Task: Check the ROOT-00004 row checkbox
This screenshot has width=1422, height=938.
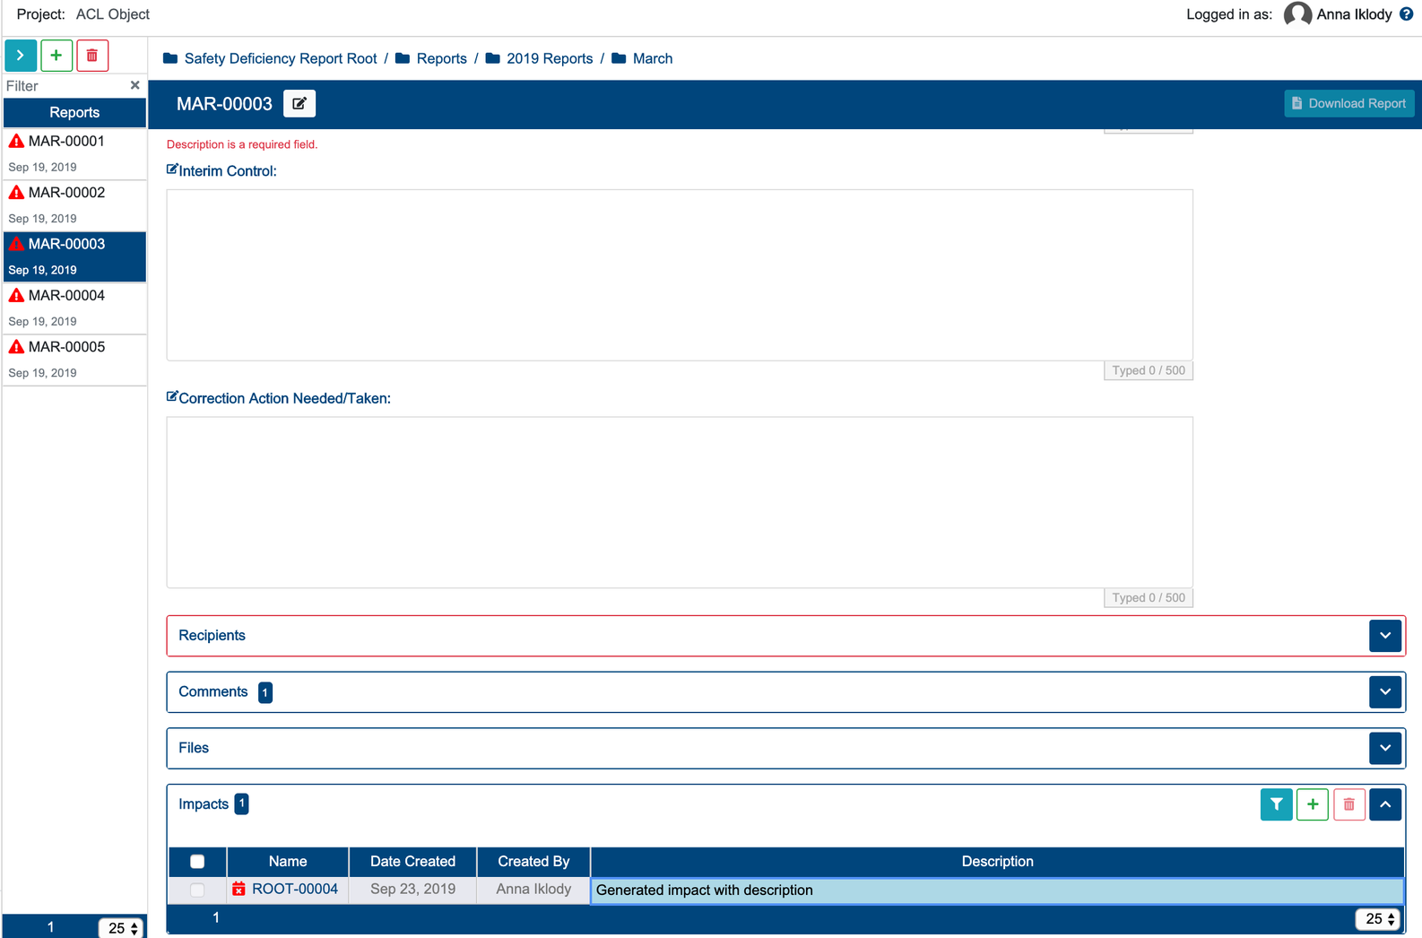Action: [x=197, y=890]
